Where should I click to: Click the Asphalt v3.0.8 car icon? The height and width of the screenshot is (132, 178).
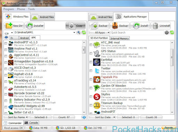11,75
